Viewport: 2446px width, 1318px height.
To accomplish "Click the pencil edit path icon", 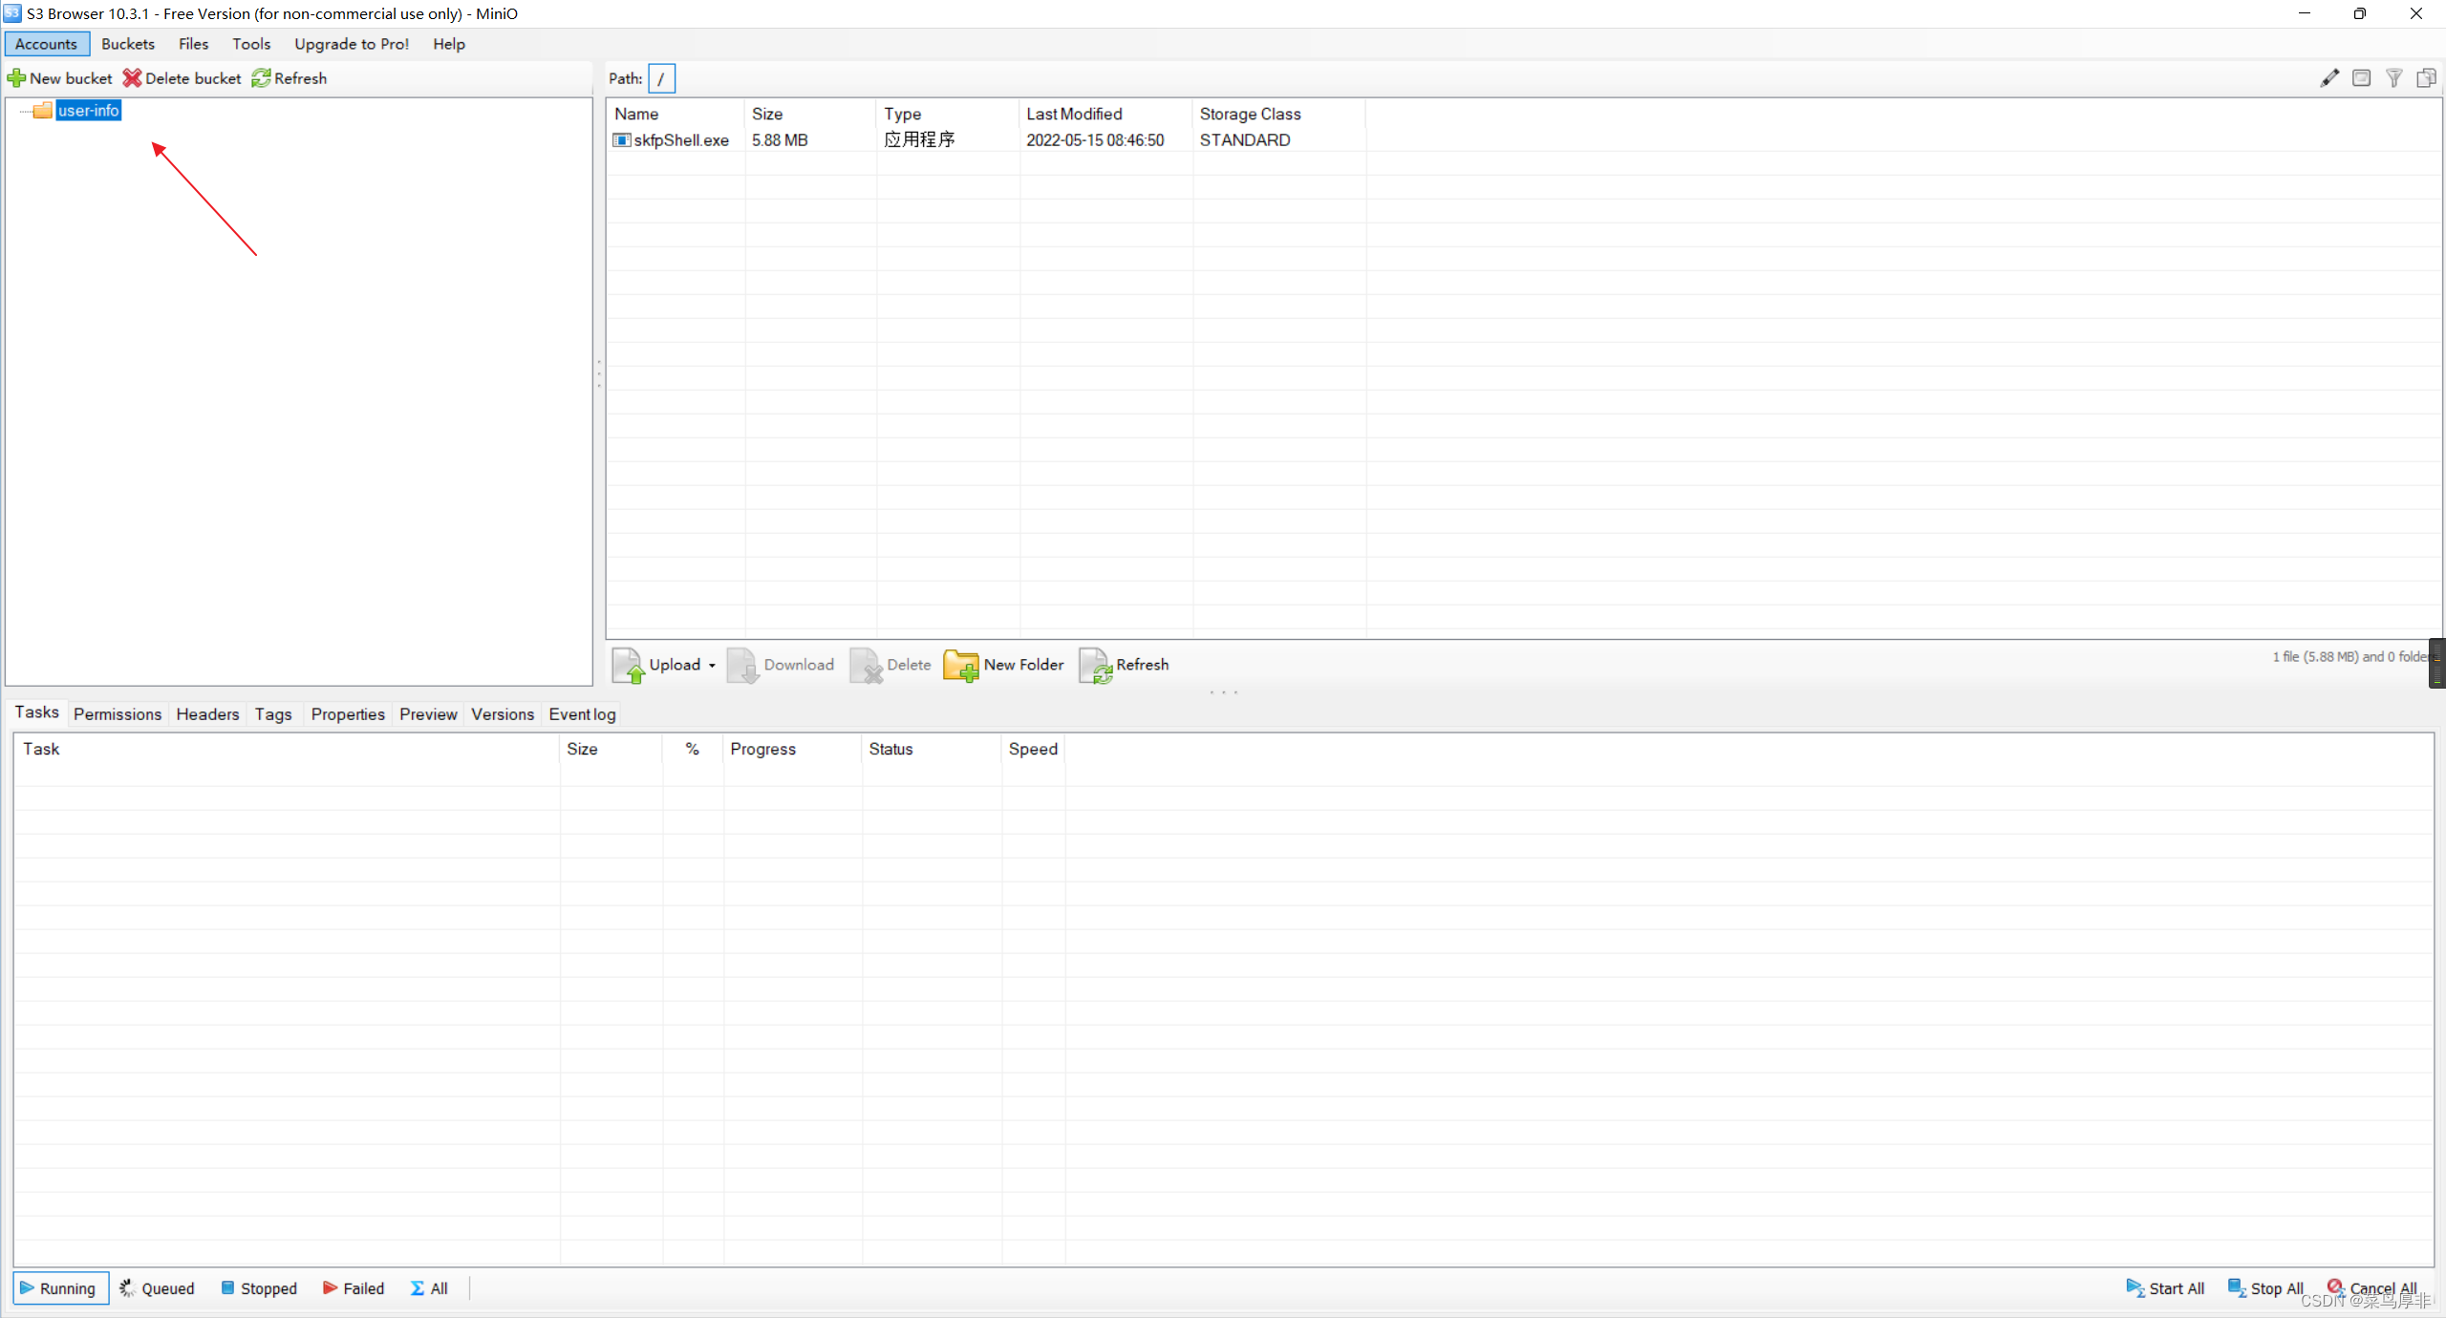I will click(x=2329, y=78).
